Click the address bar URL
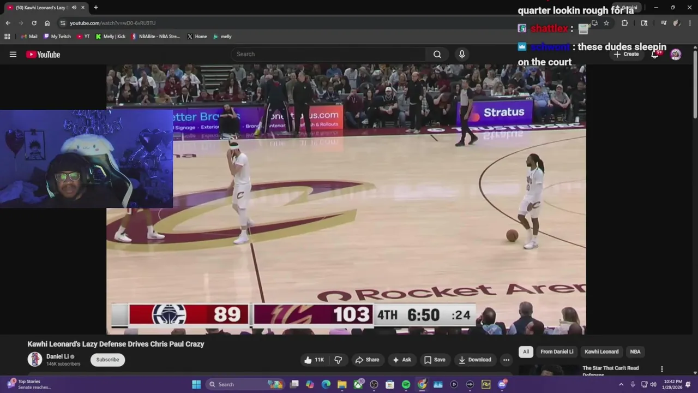 point(112,23)
